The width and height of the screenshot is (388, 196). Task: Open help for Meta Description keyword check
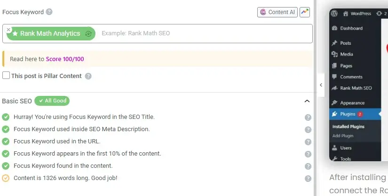(x=308, y=130)
